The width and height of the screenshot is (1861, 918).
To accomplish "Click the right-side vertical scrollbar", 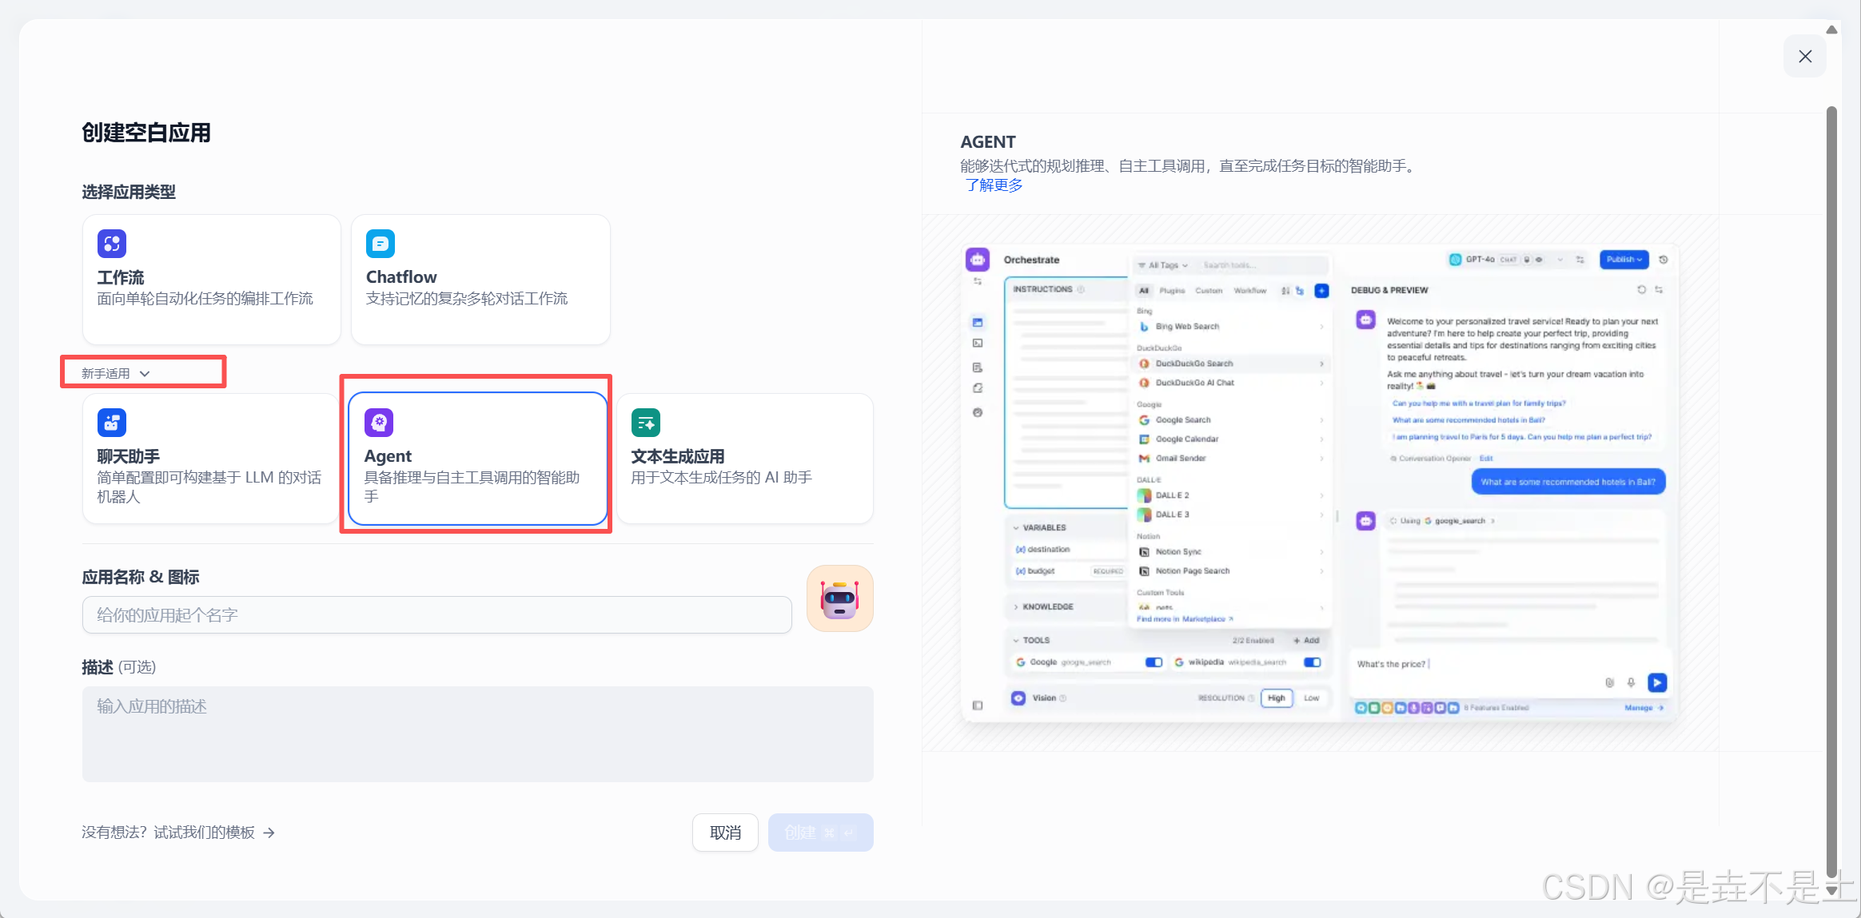I will pos(1831,479).
